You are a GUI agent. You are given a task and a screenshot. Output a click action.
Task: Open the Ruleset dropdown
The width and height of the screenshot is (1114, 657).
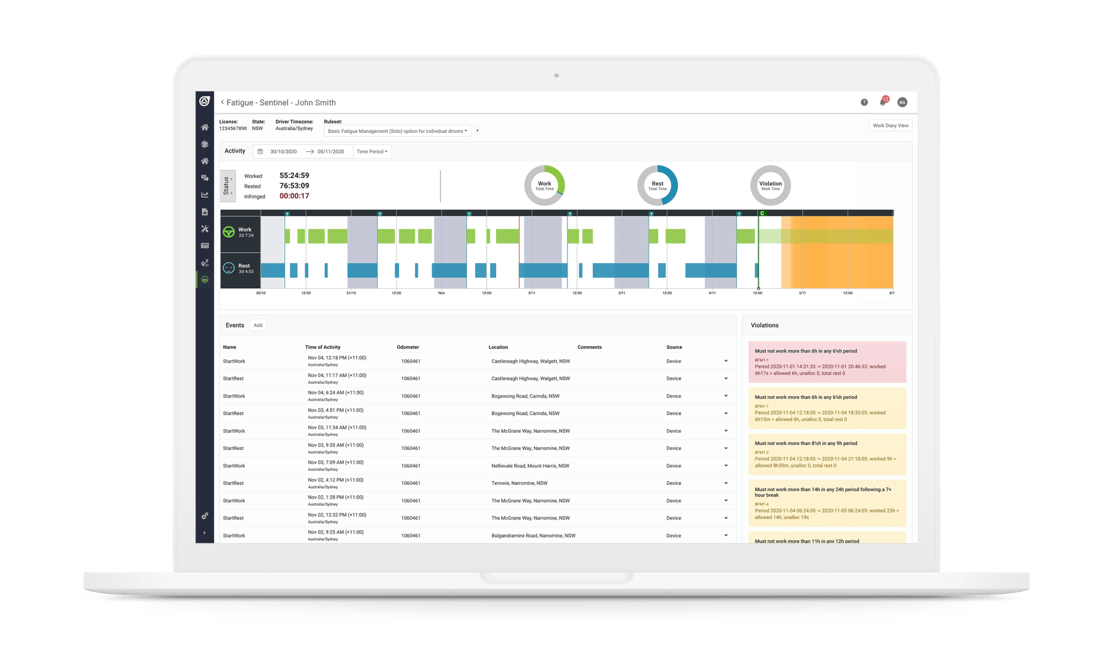pos(397,131)
